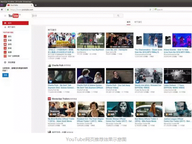Open 'Lukas Graham - 7 Years' title link
This screenshot has height=144, width=192.
(174, 87)
